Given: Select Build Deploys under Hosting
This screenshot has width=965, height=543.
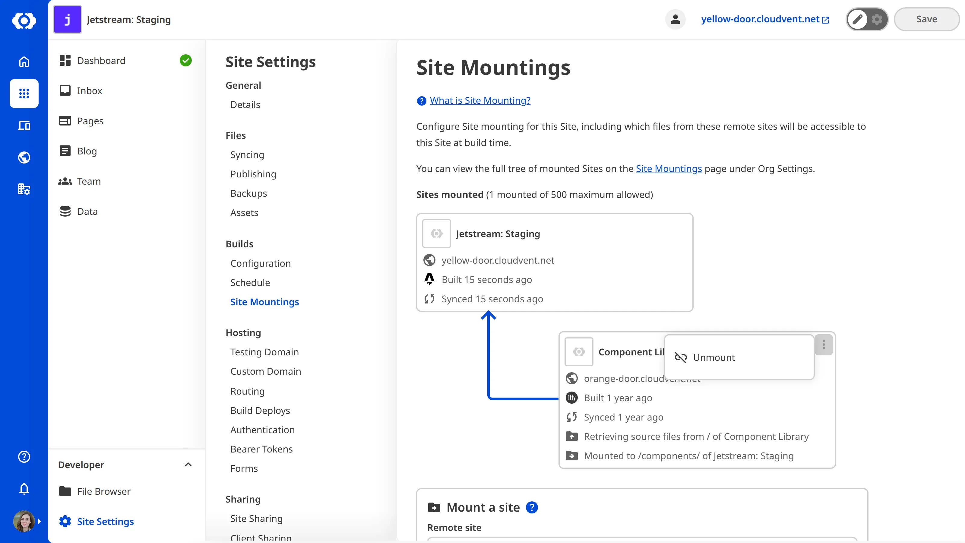Looking at the screenshot, I should (x=260, y=411).
